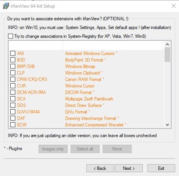Click the Enhanced Compressed Wavelet description
This screenshot has height=176, width=179.
coord(95,125)
